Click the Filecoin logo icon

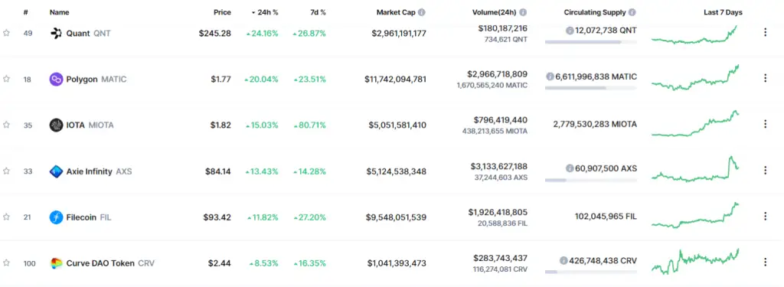(56, 217)
